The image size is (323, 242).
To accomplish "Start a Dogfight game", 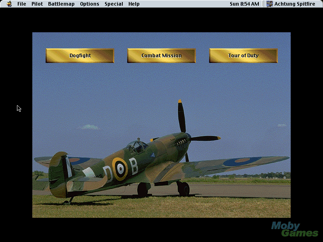I will tap(80, 56).
